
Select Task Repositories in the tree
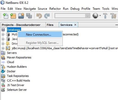[x=18, y=76]
